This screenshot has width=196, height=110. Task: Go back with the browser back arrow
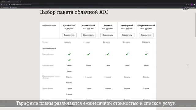(2, 5)
